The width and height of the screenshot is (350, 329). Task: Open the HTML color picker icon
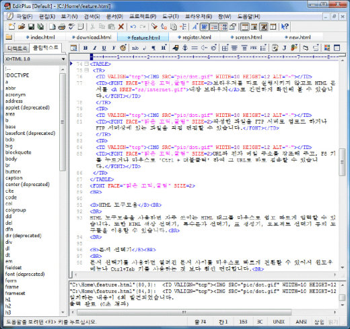tap(123, 48)
